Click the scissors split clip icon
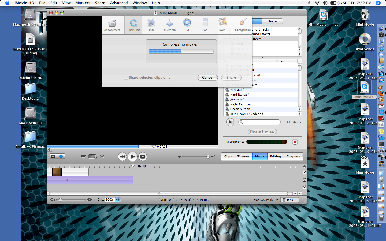 102,156
